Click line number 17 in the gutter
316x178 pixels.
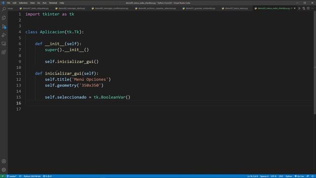click(x=19, y=109)
